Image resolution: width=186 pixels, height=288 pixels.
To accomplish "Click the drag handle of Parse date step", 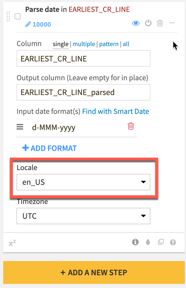I will click(8, 16).
